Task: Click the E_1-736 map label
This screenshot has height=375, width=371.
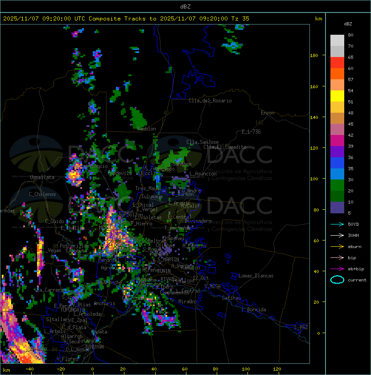Action: [251, 132]
